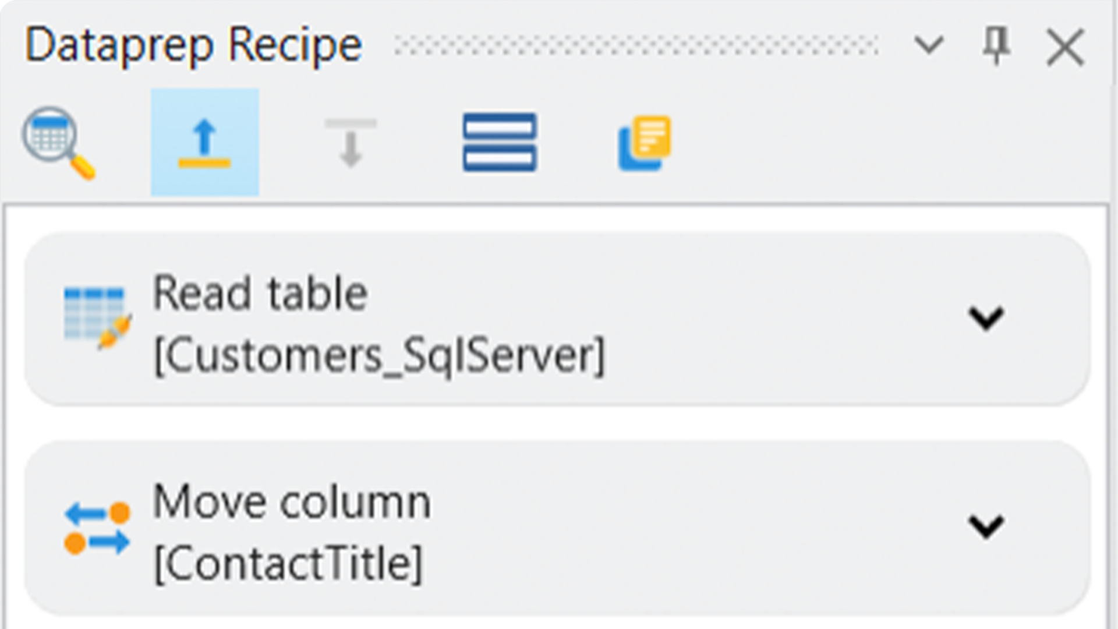The image size is (1118, 629).
Task: Click the [ContactTitle] column name
Action: (288, 564)
